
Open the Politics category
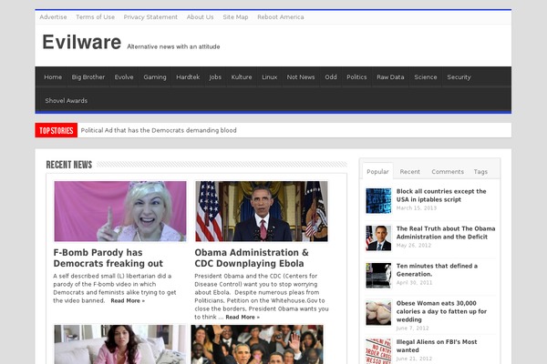(356, 77)
